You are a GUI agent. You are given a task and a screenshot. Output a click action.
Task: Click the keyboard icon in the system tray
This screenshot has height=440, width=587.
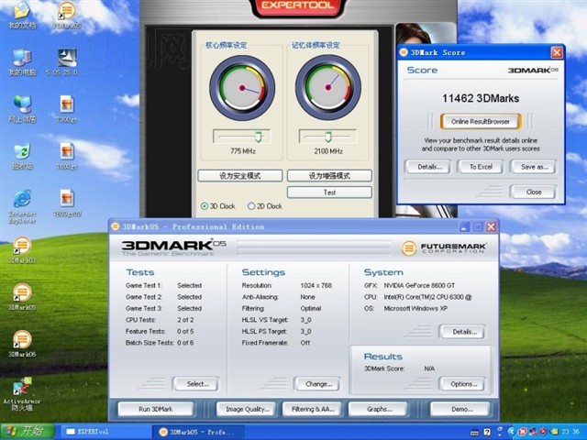pos(474,433)
